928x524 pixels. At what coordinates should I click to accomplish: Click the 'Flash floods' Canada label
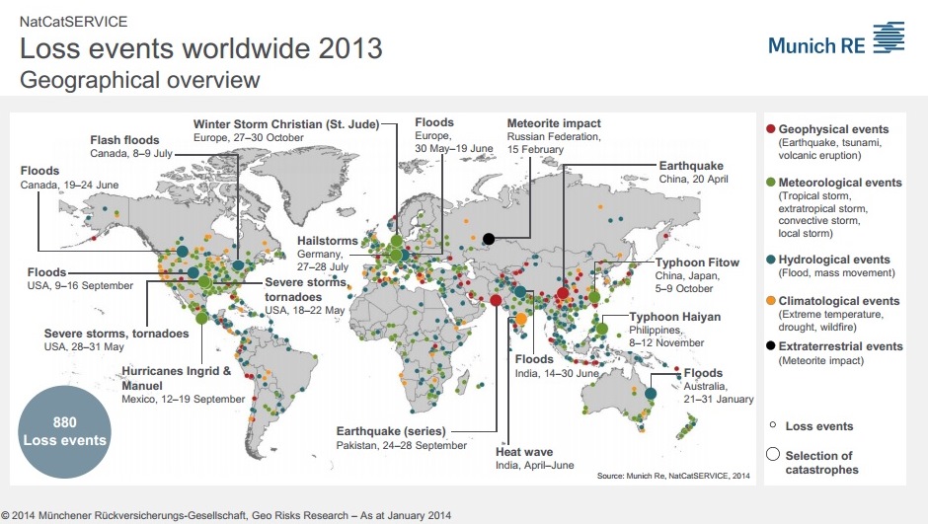click(x=124, y=140)
